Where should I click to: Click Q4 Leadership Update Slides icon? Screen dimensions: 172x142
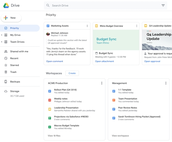146,26
